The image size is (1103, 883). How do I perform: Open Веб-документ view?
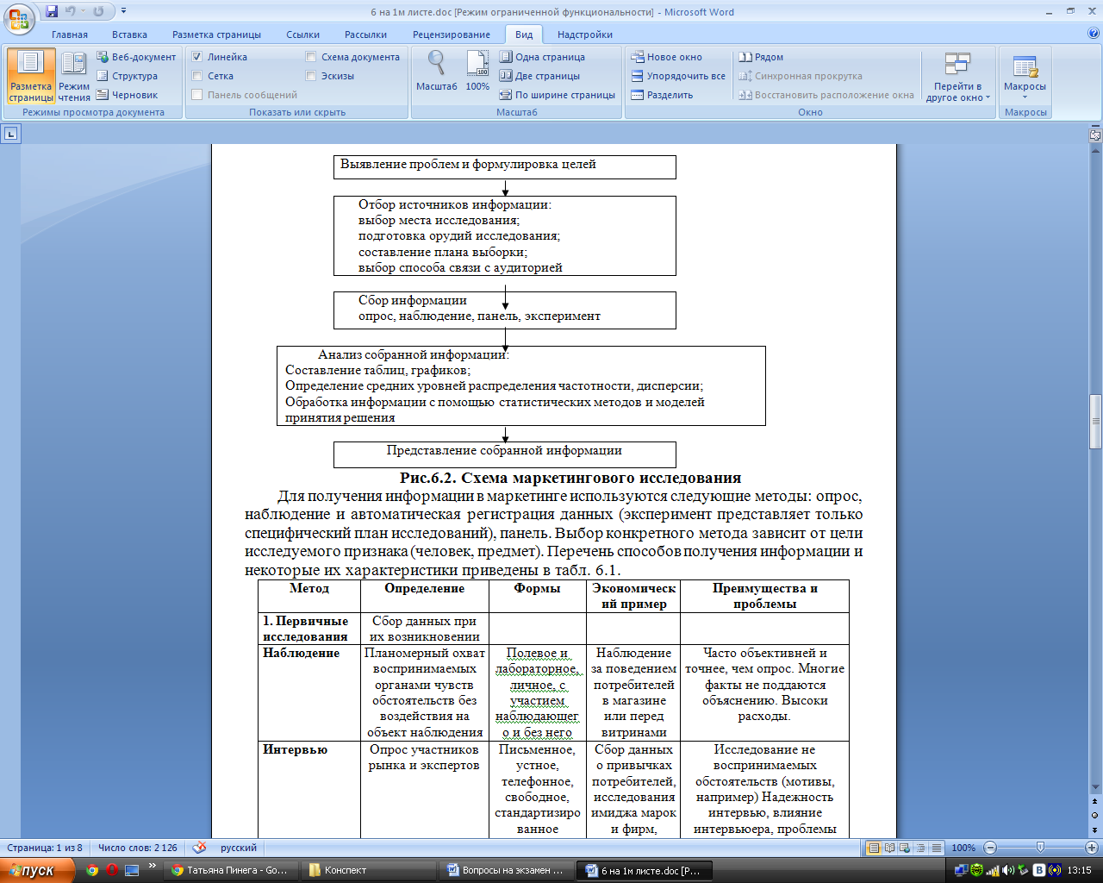click(x=136, y=57)
